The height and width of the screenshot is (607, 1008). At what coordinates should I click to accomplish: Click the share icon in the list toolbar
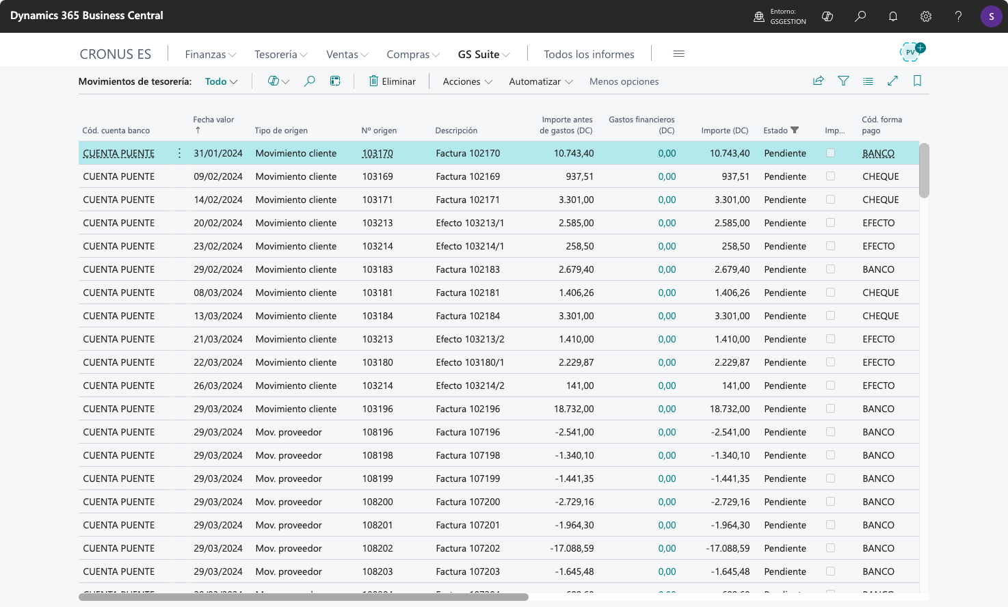pyautogui.click(x=818, y=81)
